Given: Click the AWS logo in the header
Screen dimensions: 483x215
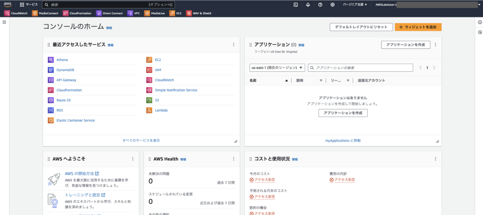Looking at the screenshot, I should point(8,4).
